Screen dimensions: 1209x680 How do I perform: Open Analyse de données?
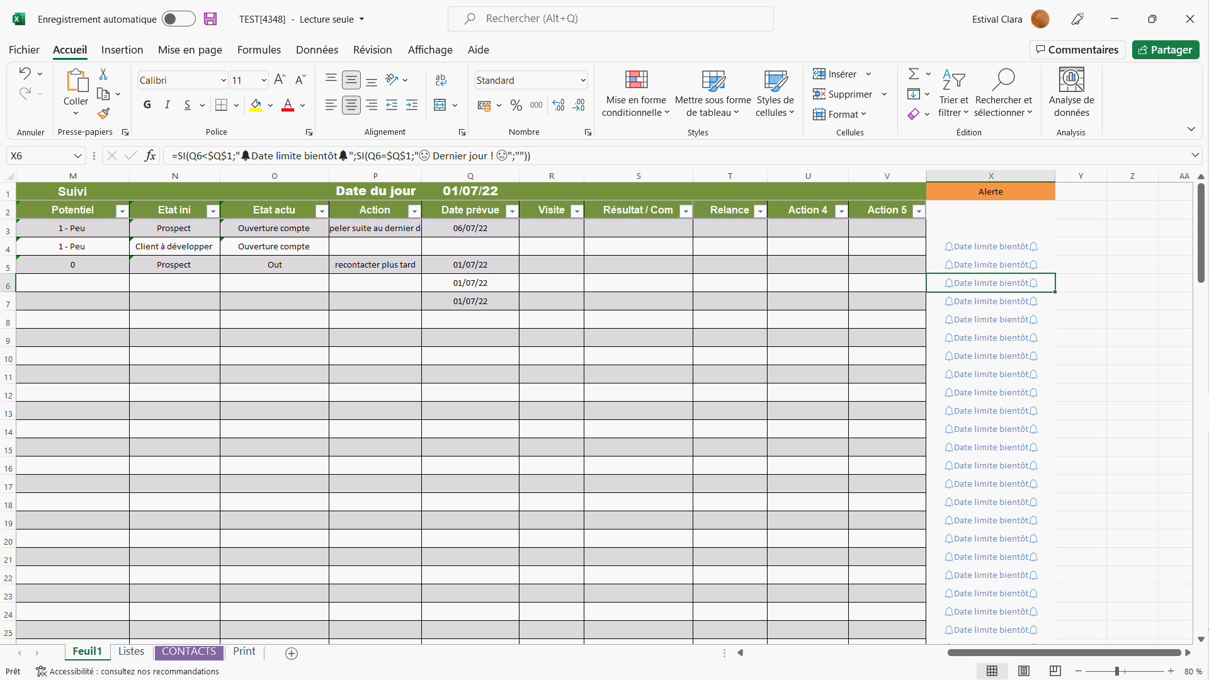1071,94
